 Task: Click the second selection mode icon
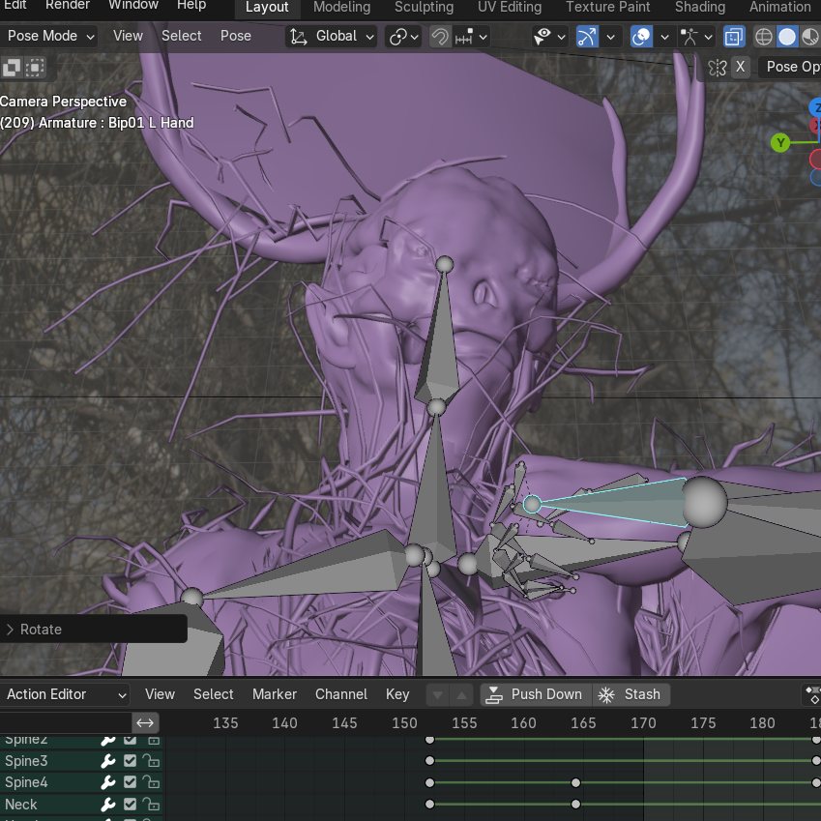pyautogui.click(x=35, y=68)
